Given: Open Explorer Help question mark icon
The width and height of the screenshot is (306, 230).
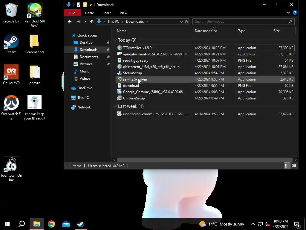Looking at the screenshot, I should [x=295, y=13].
